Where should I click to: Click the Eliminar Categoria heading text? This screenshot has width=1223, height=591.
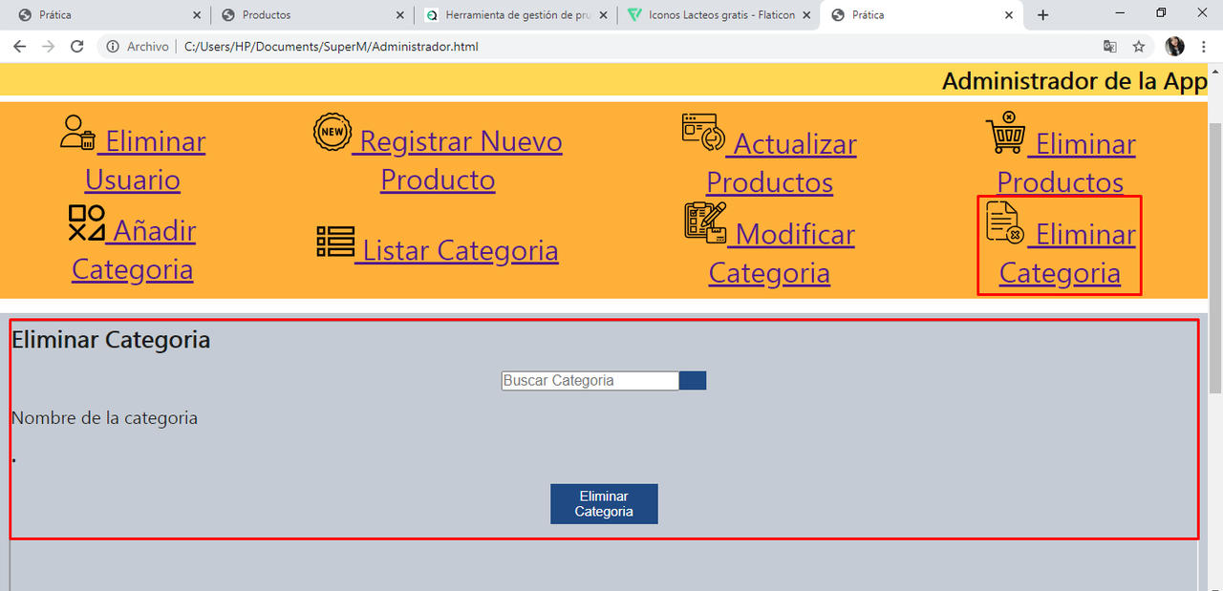coord(111,339)
